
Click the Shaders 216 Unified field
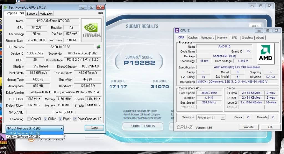[x=40, y=66]
